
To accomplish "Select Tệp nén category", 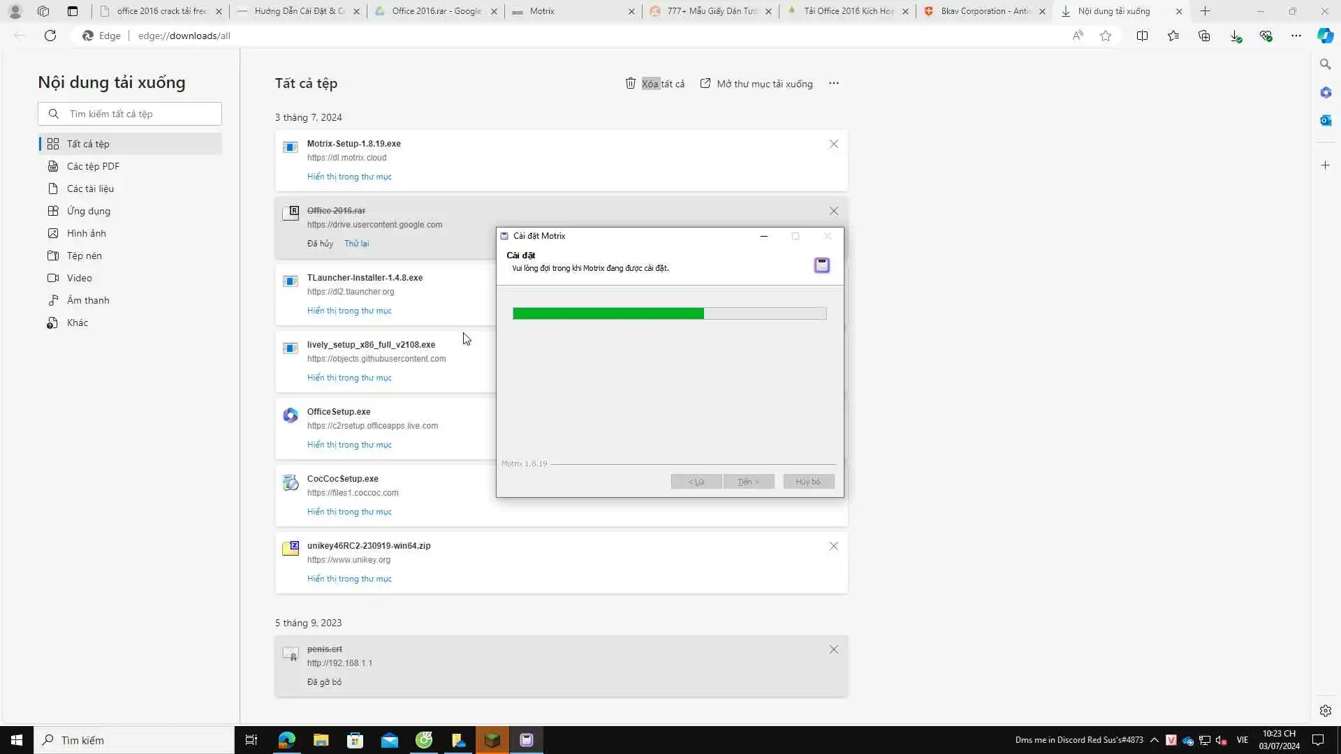I will [x=84, y=256].
